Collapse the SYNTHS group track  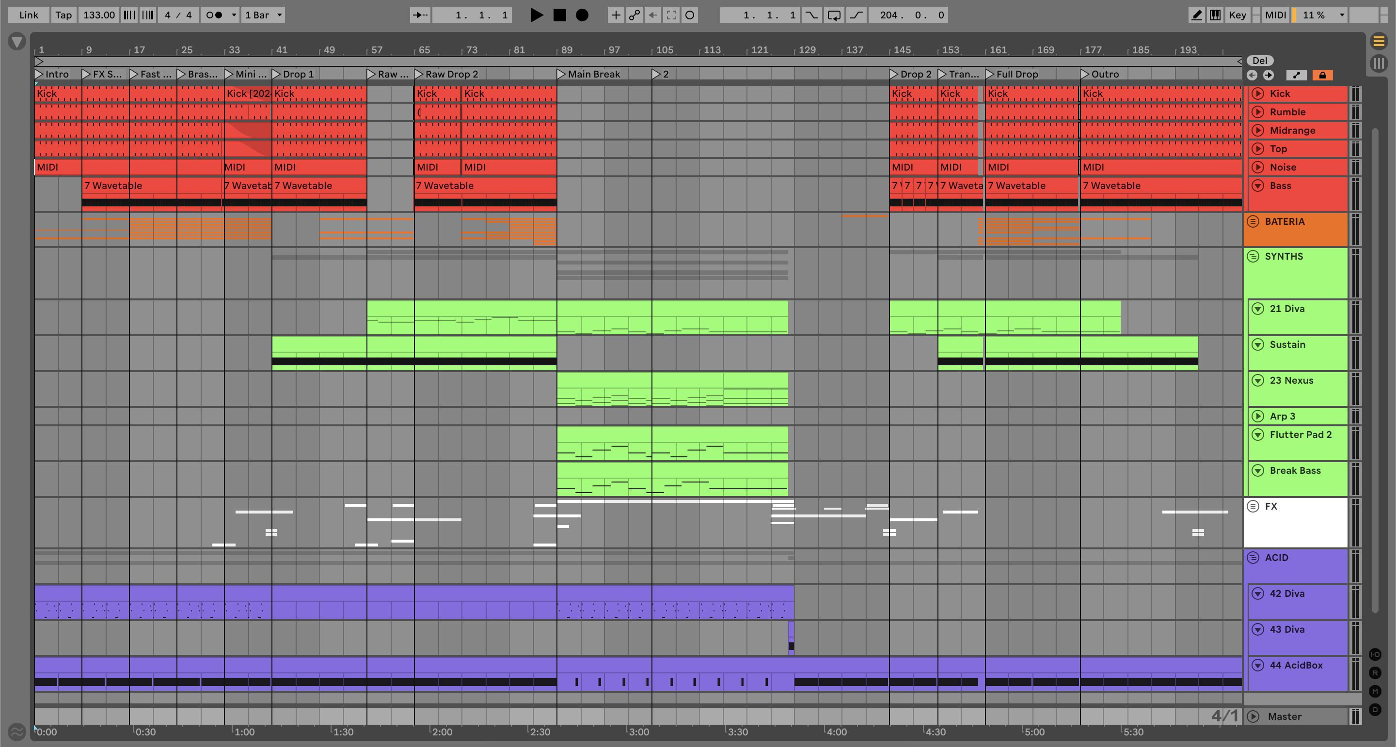(x=1253, y=256)
